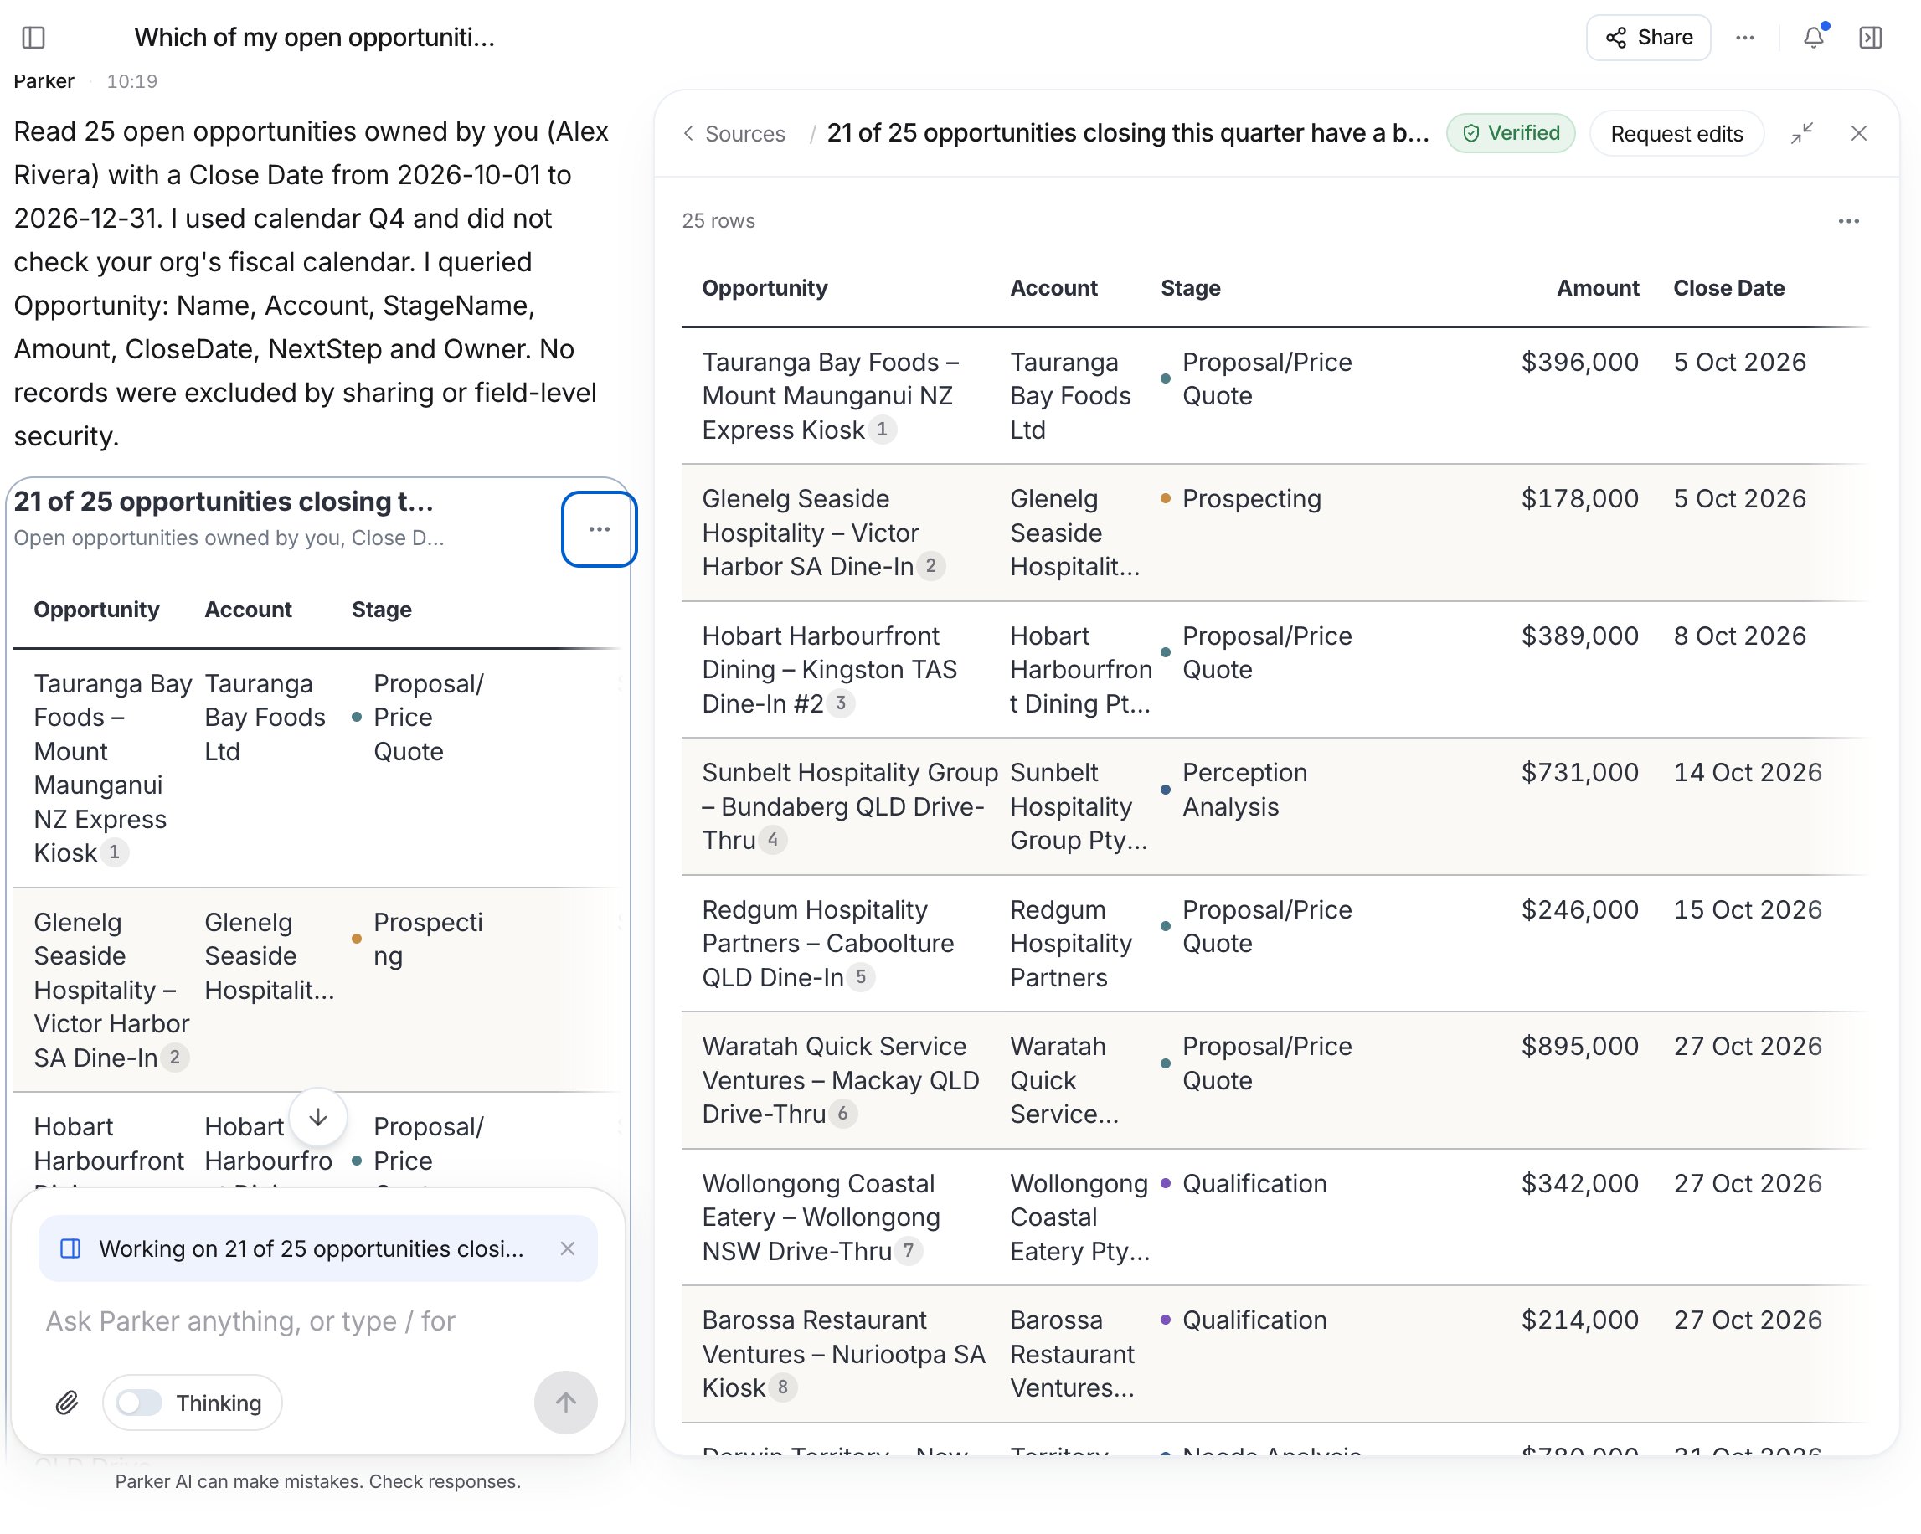Click the Ask Parker message input
This screenshot has height=1534, width=1921.
pyautogui.click(x=318, y=1321)
